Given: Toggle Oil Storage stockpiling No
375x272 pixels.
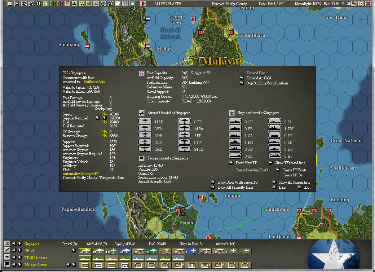Looking at the screenshot, I should coord(105,132).
